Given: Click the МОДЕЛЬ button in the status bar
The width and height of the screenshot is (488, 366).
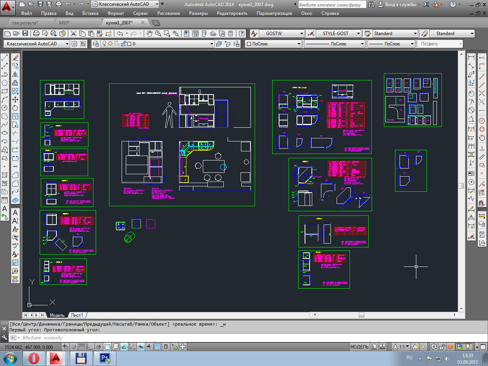Looking at the screenshot, I should pyautogui.click(x=360, y=347).
